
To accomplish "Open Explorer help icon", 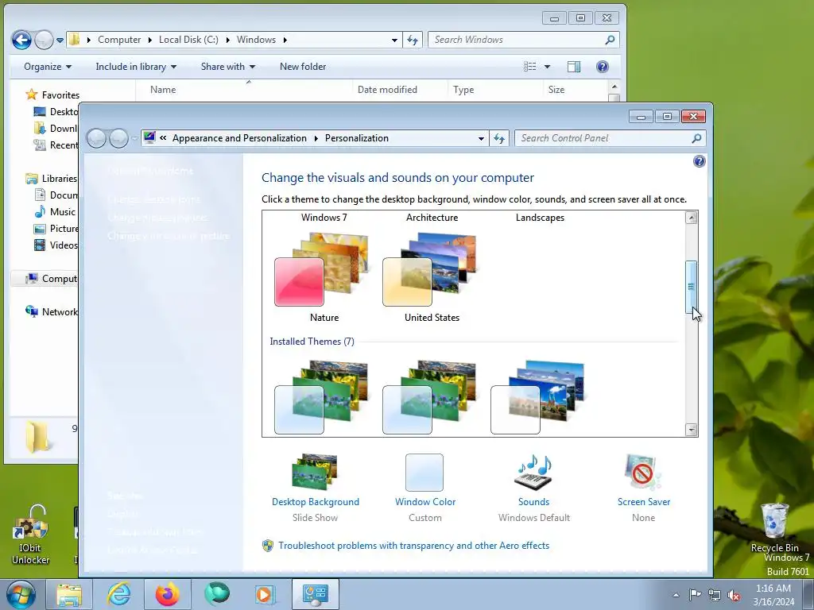I will pos(603,67).
